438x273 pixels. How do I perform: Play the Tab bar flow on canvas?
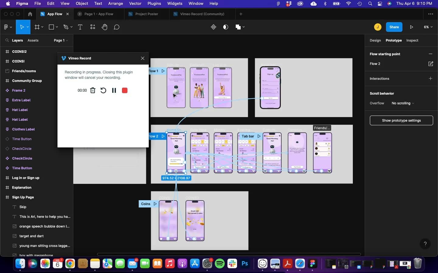tap(259, 136)
